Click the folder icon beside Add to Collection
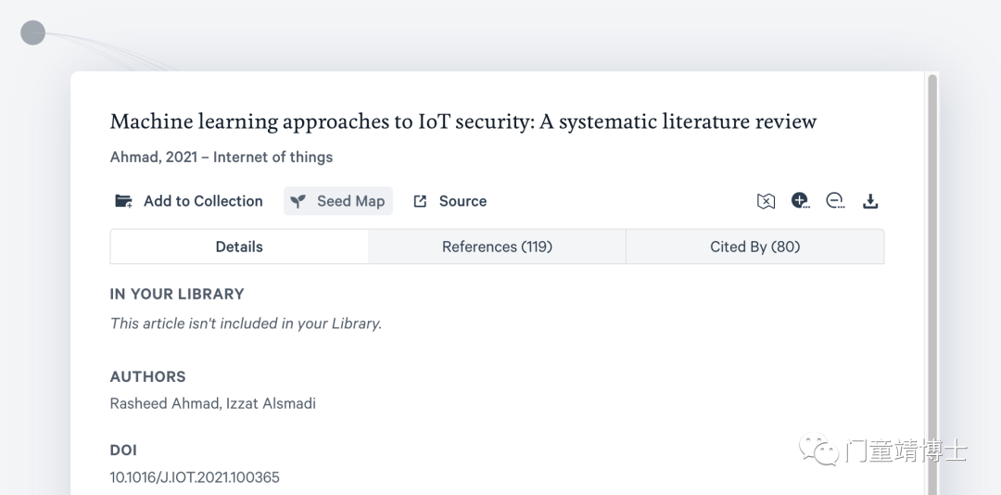Screen dimensions: 1001x495 [x=123, y=201]
